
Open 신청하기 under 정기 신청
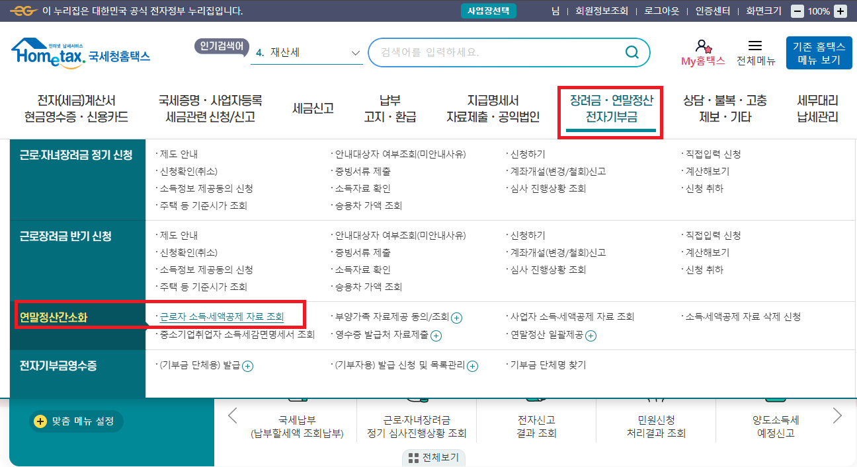click(x=528, y=155)
